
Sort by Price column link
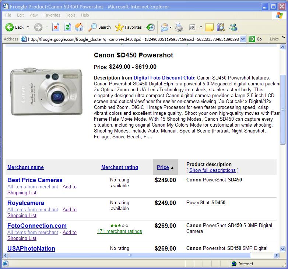(163, 167)
